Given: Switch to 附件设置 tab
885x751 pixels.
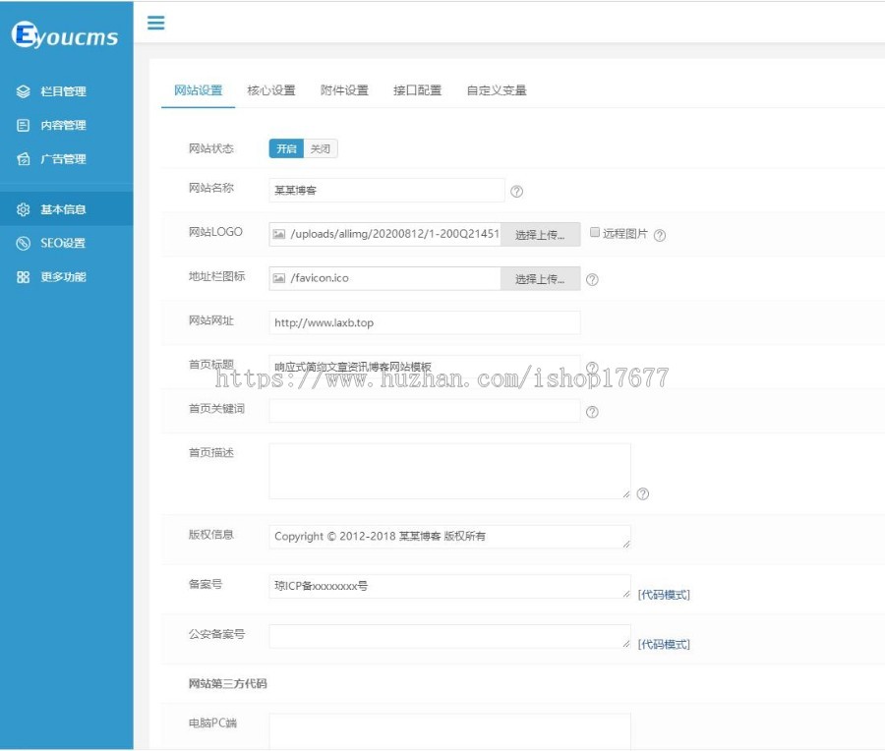Looking at the screenshot, I should (344, 90).
